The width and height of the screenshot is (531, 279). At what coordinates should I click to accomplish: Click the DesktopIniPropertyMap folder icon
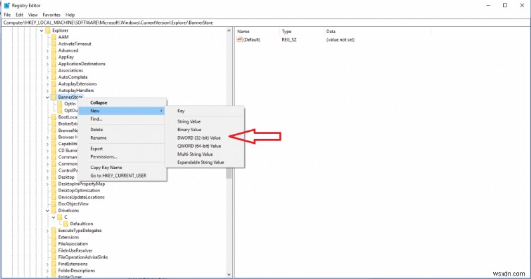[x=54, y=184]
